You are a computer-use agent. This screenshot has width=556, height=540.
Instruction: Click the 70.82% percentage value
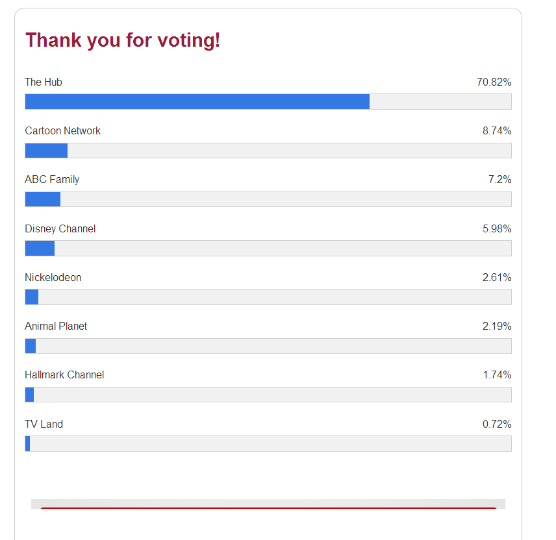tap(494, 82)
